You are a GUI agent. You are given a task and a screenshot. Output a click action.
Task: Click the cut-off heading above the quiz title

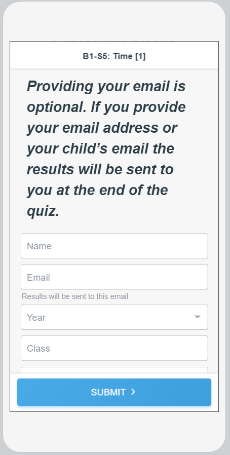click(114, 43)
